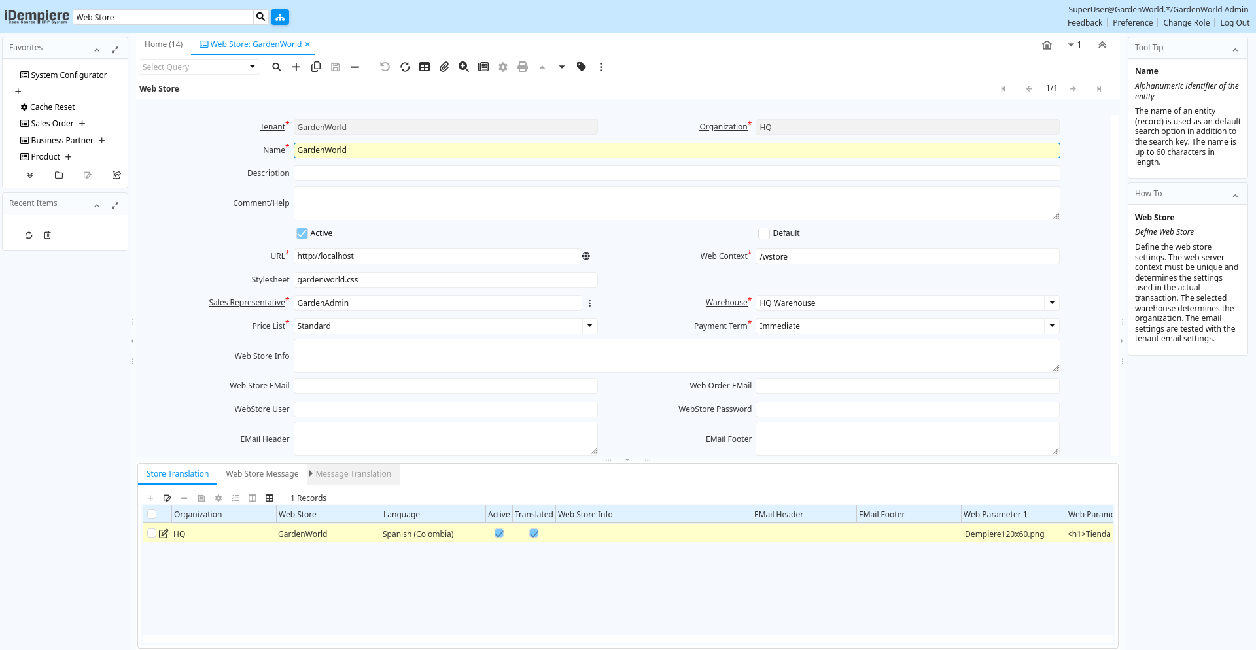The image size is (1256, 650).
Task: Open the Preference link
Action: 1132,23
